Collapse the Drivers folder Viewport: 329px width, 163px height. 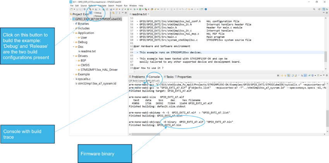(74, 56)
